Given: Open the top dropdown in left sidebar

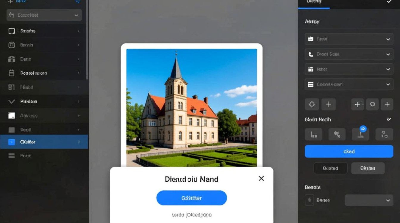Looking at the screenshot, I should 44,15.
